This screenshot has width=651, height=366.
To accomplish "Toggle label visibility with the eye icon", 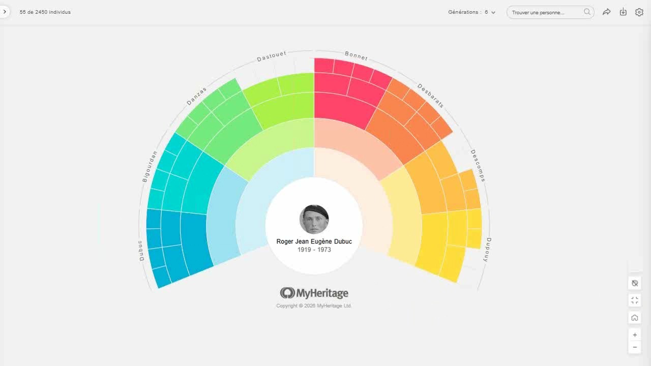I will point(634,283).
